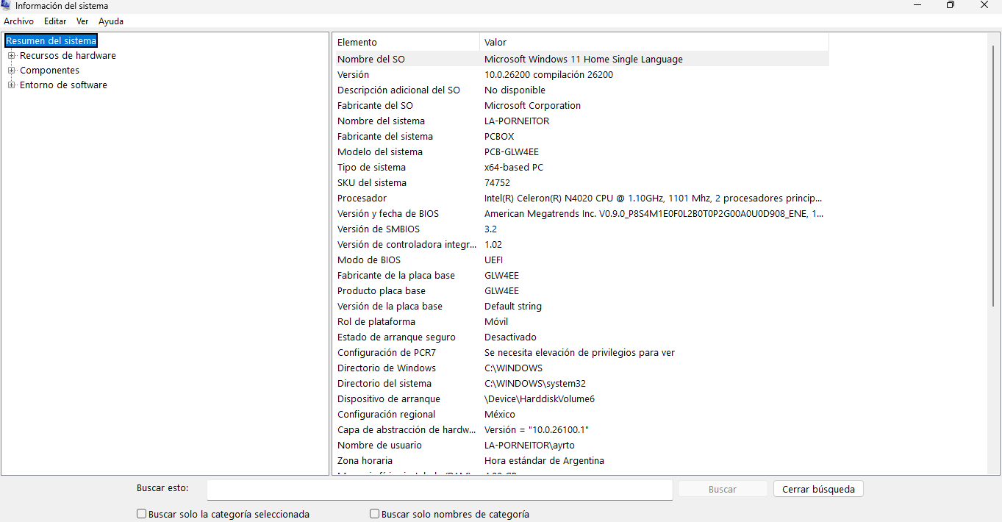1002x522 pixels.
Task: Select Versión y fecha de BIOS row
Action: (x=581, y=214)
